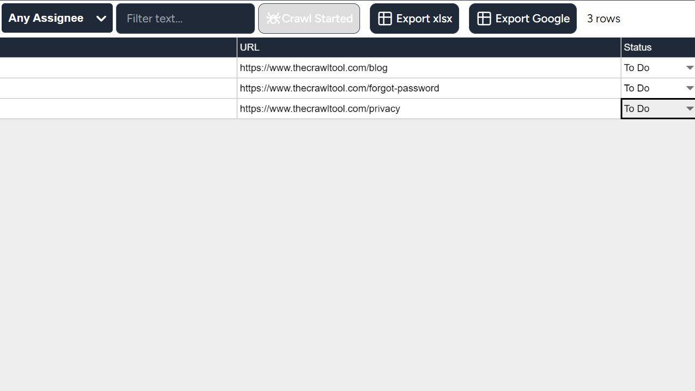
Task: Click the spider icon on Crawl Started
Action: point(273,19)
